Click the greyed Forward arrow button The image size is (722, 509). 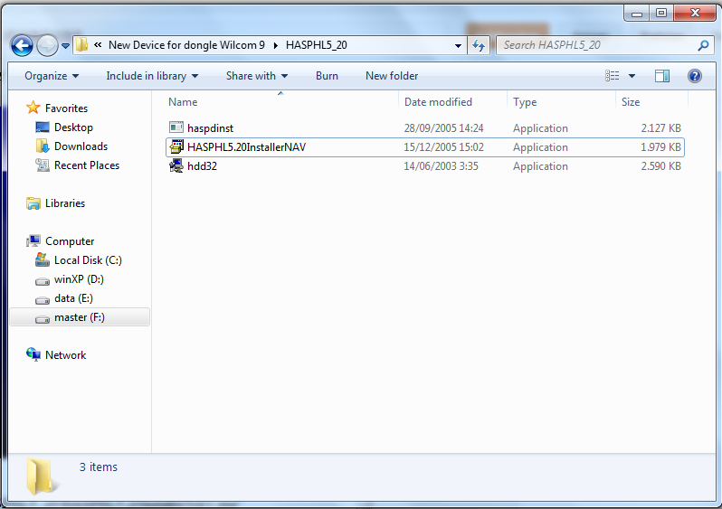click(47, 45)
